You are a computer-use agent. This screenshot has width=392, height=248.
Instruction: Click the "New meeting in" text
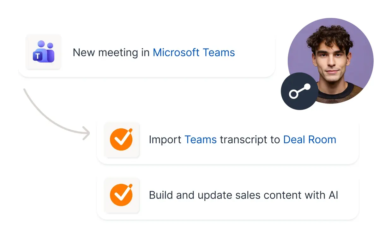tap(111, 52)
